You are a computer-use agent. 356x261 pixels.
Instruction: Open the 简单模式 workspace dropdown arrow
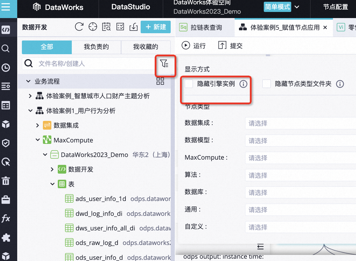click(x=297, y=7)
